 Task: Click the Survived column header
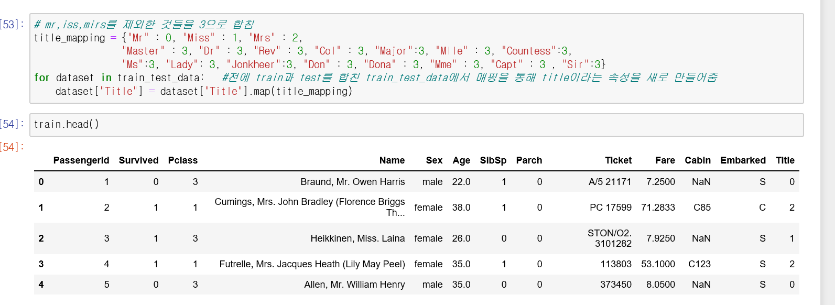(138, 160)
